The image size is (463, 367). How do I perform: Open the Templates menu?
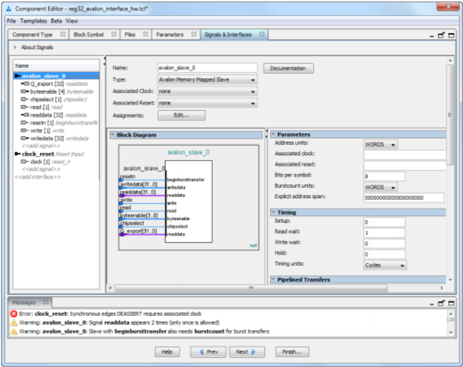(x=34, y=21)
